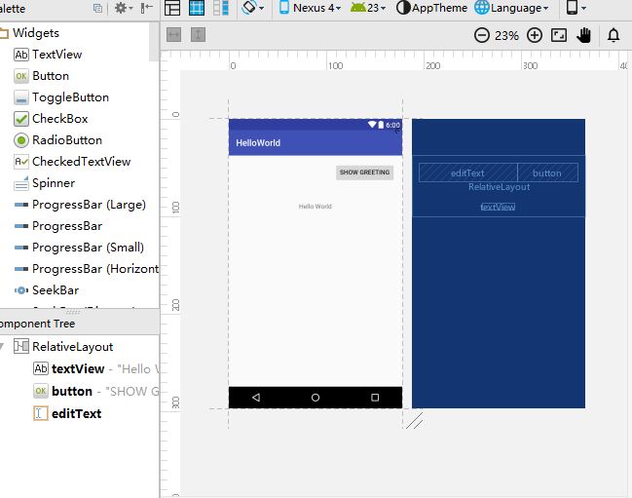
Task: Open the palette settings gear menu
Action: 124,8
